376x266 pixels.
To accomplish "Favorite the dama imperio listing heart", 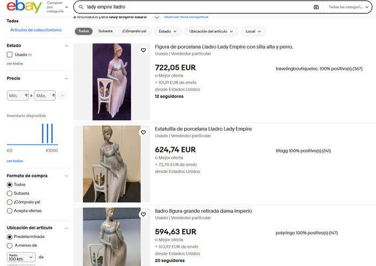I will click(x=143, y=214).
